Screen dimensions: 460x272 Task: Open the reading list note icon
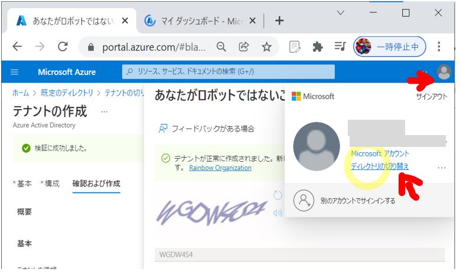295,47
